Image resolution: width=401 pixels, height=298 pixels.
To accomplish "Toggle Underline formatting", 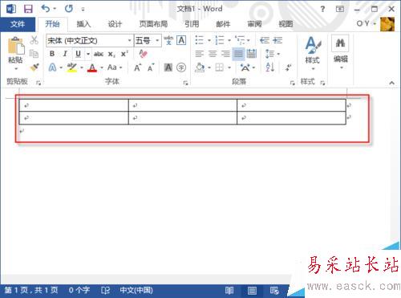I will coord(78,54).
